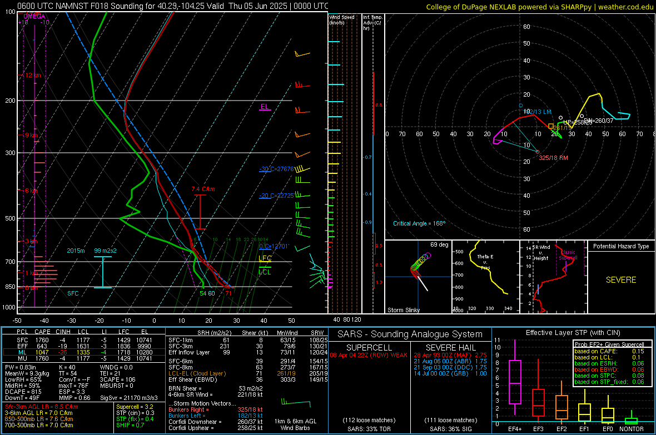Click the Sfc-3km AGL LR = 8.5 C/km line
This screenshot has width=656, height=435.
pyautogui.click(x=42, y=407)
